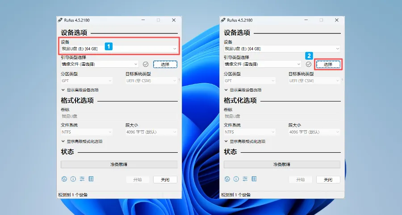Viewport: 402px width, 215px height.
Task: Open 簇大小 dropdown in left window
Action: (151, 132)
